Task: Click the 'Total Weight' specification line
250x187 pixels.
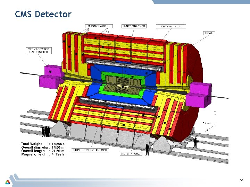Action: [43, 144]
